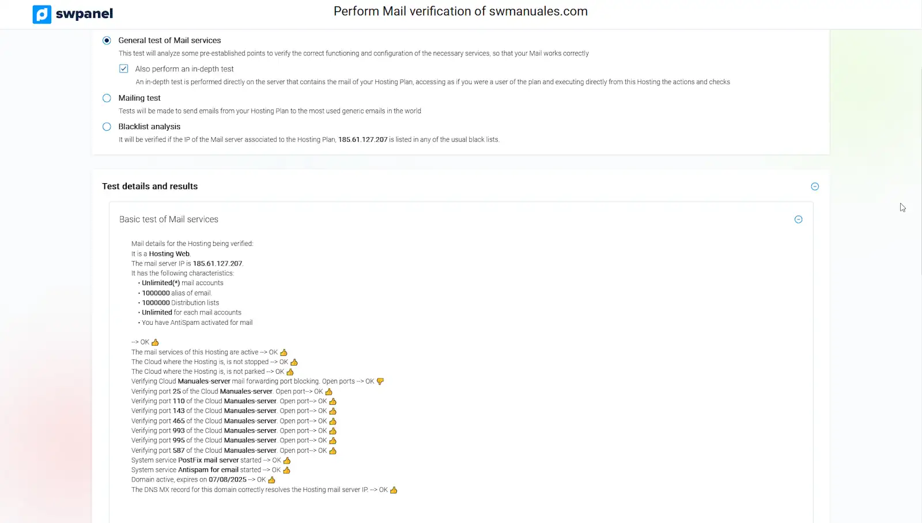Click thumbs-up icon on DNS MX record line
922x523 pixels.
(394, 490)
